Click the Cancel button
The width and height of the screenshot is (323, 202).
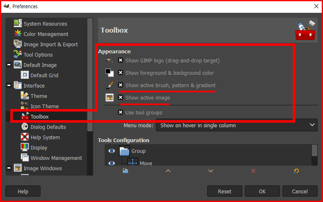[300, 191]
